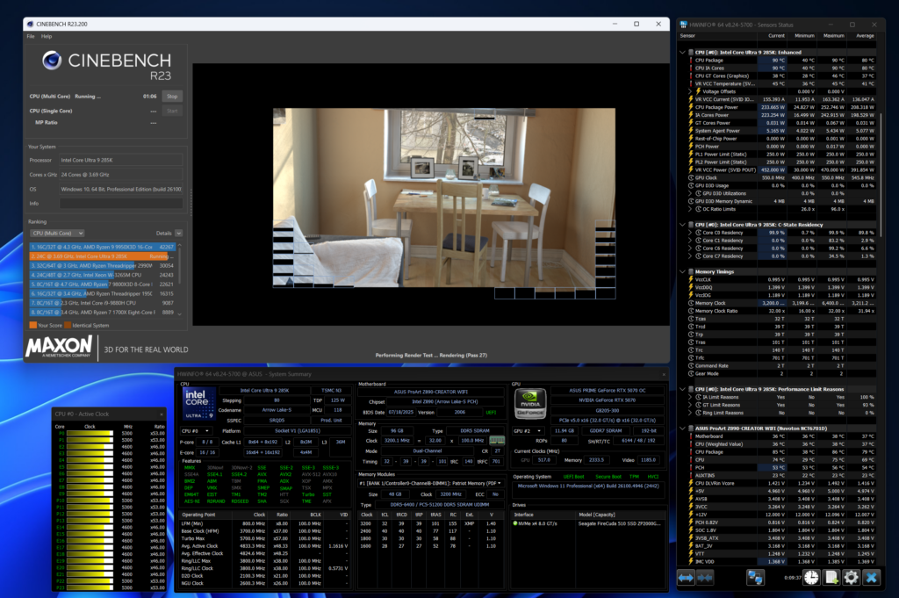Open the Details dropdown arrow in Ranking
The width and height of the screenshot is (899, 598).
tap(179, 234)
